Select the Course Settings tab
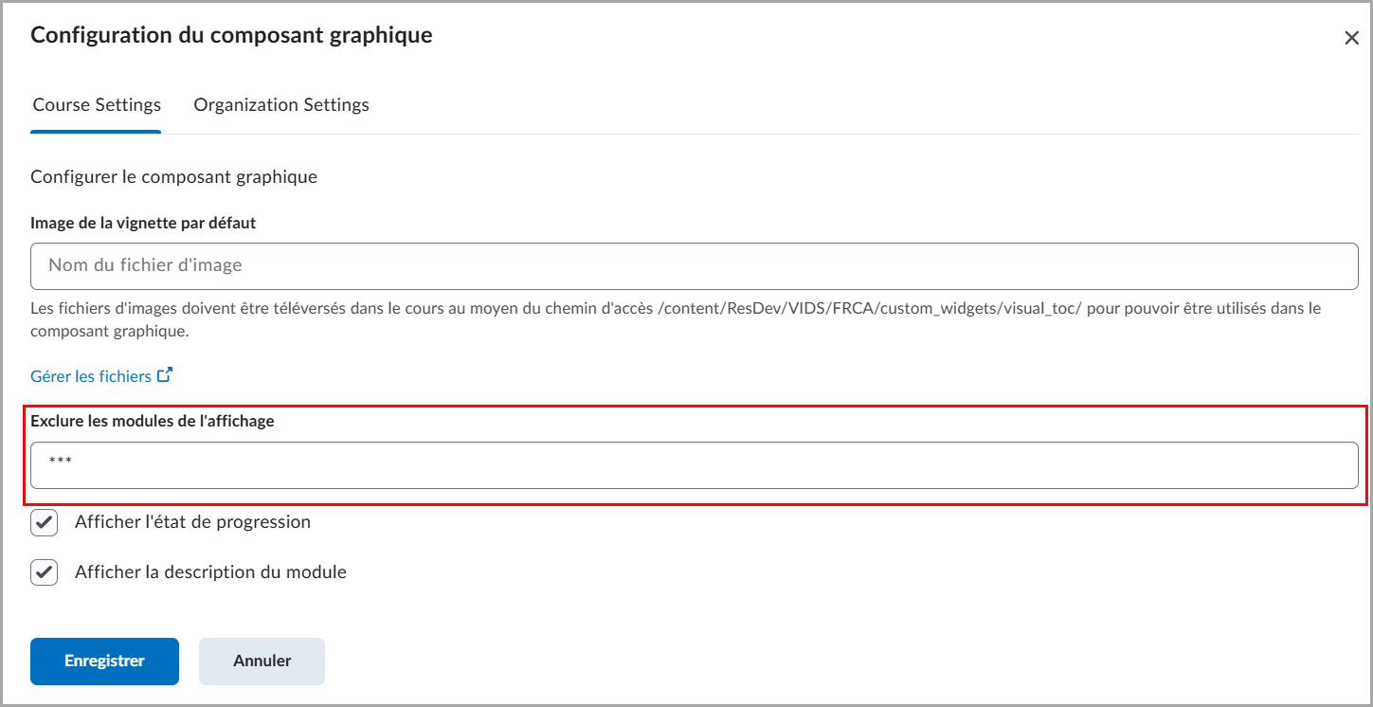The width and height of the screenshot is (1373, 707). pos(96,104)
